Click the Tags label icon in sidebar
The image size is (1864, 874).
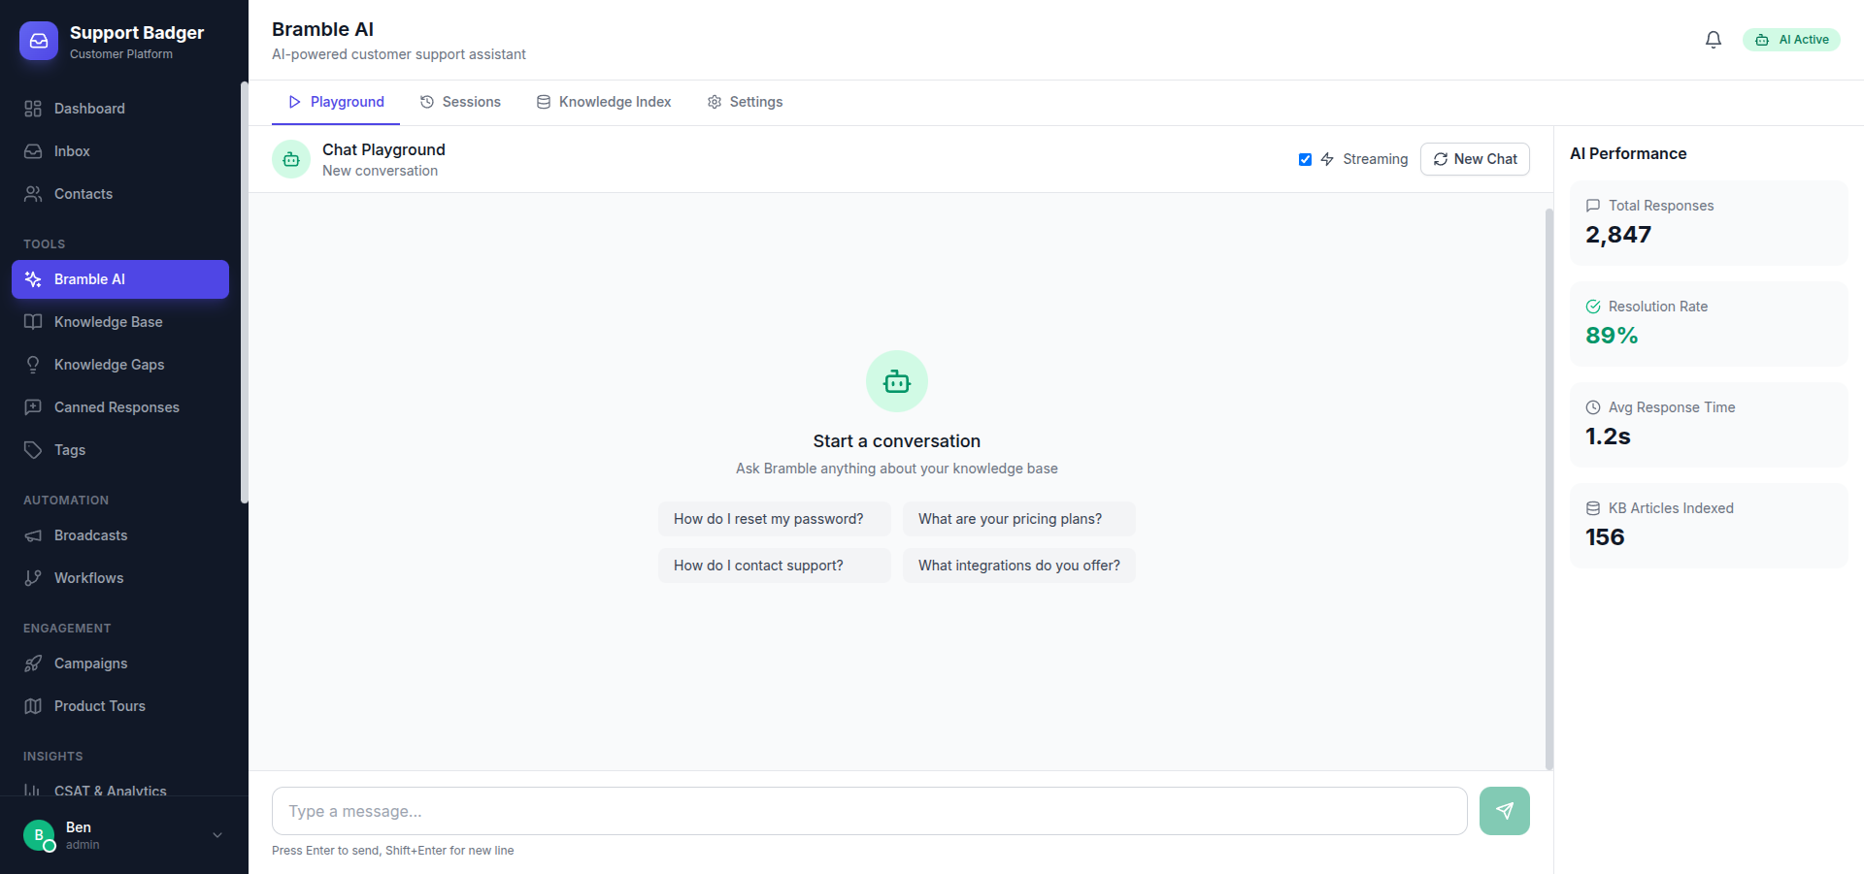(x=33, y=450)
